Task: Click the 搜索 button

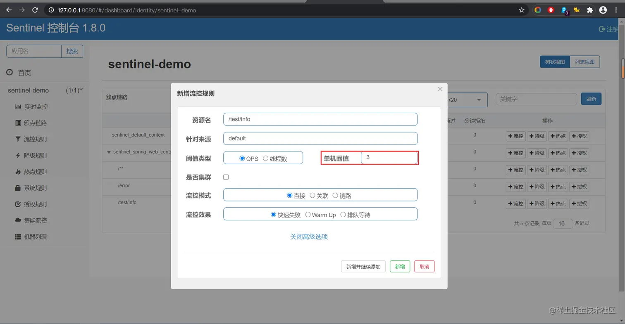Action: (x=72, y=51)
